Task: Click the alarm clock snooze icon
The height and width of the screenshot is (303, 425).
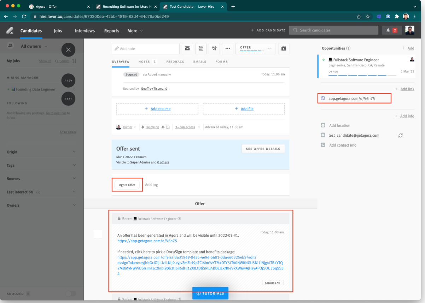Action: [214, 48]
